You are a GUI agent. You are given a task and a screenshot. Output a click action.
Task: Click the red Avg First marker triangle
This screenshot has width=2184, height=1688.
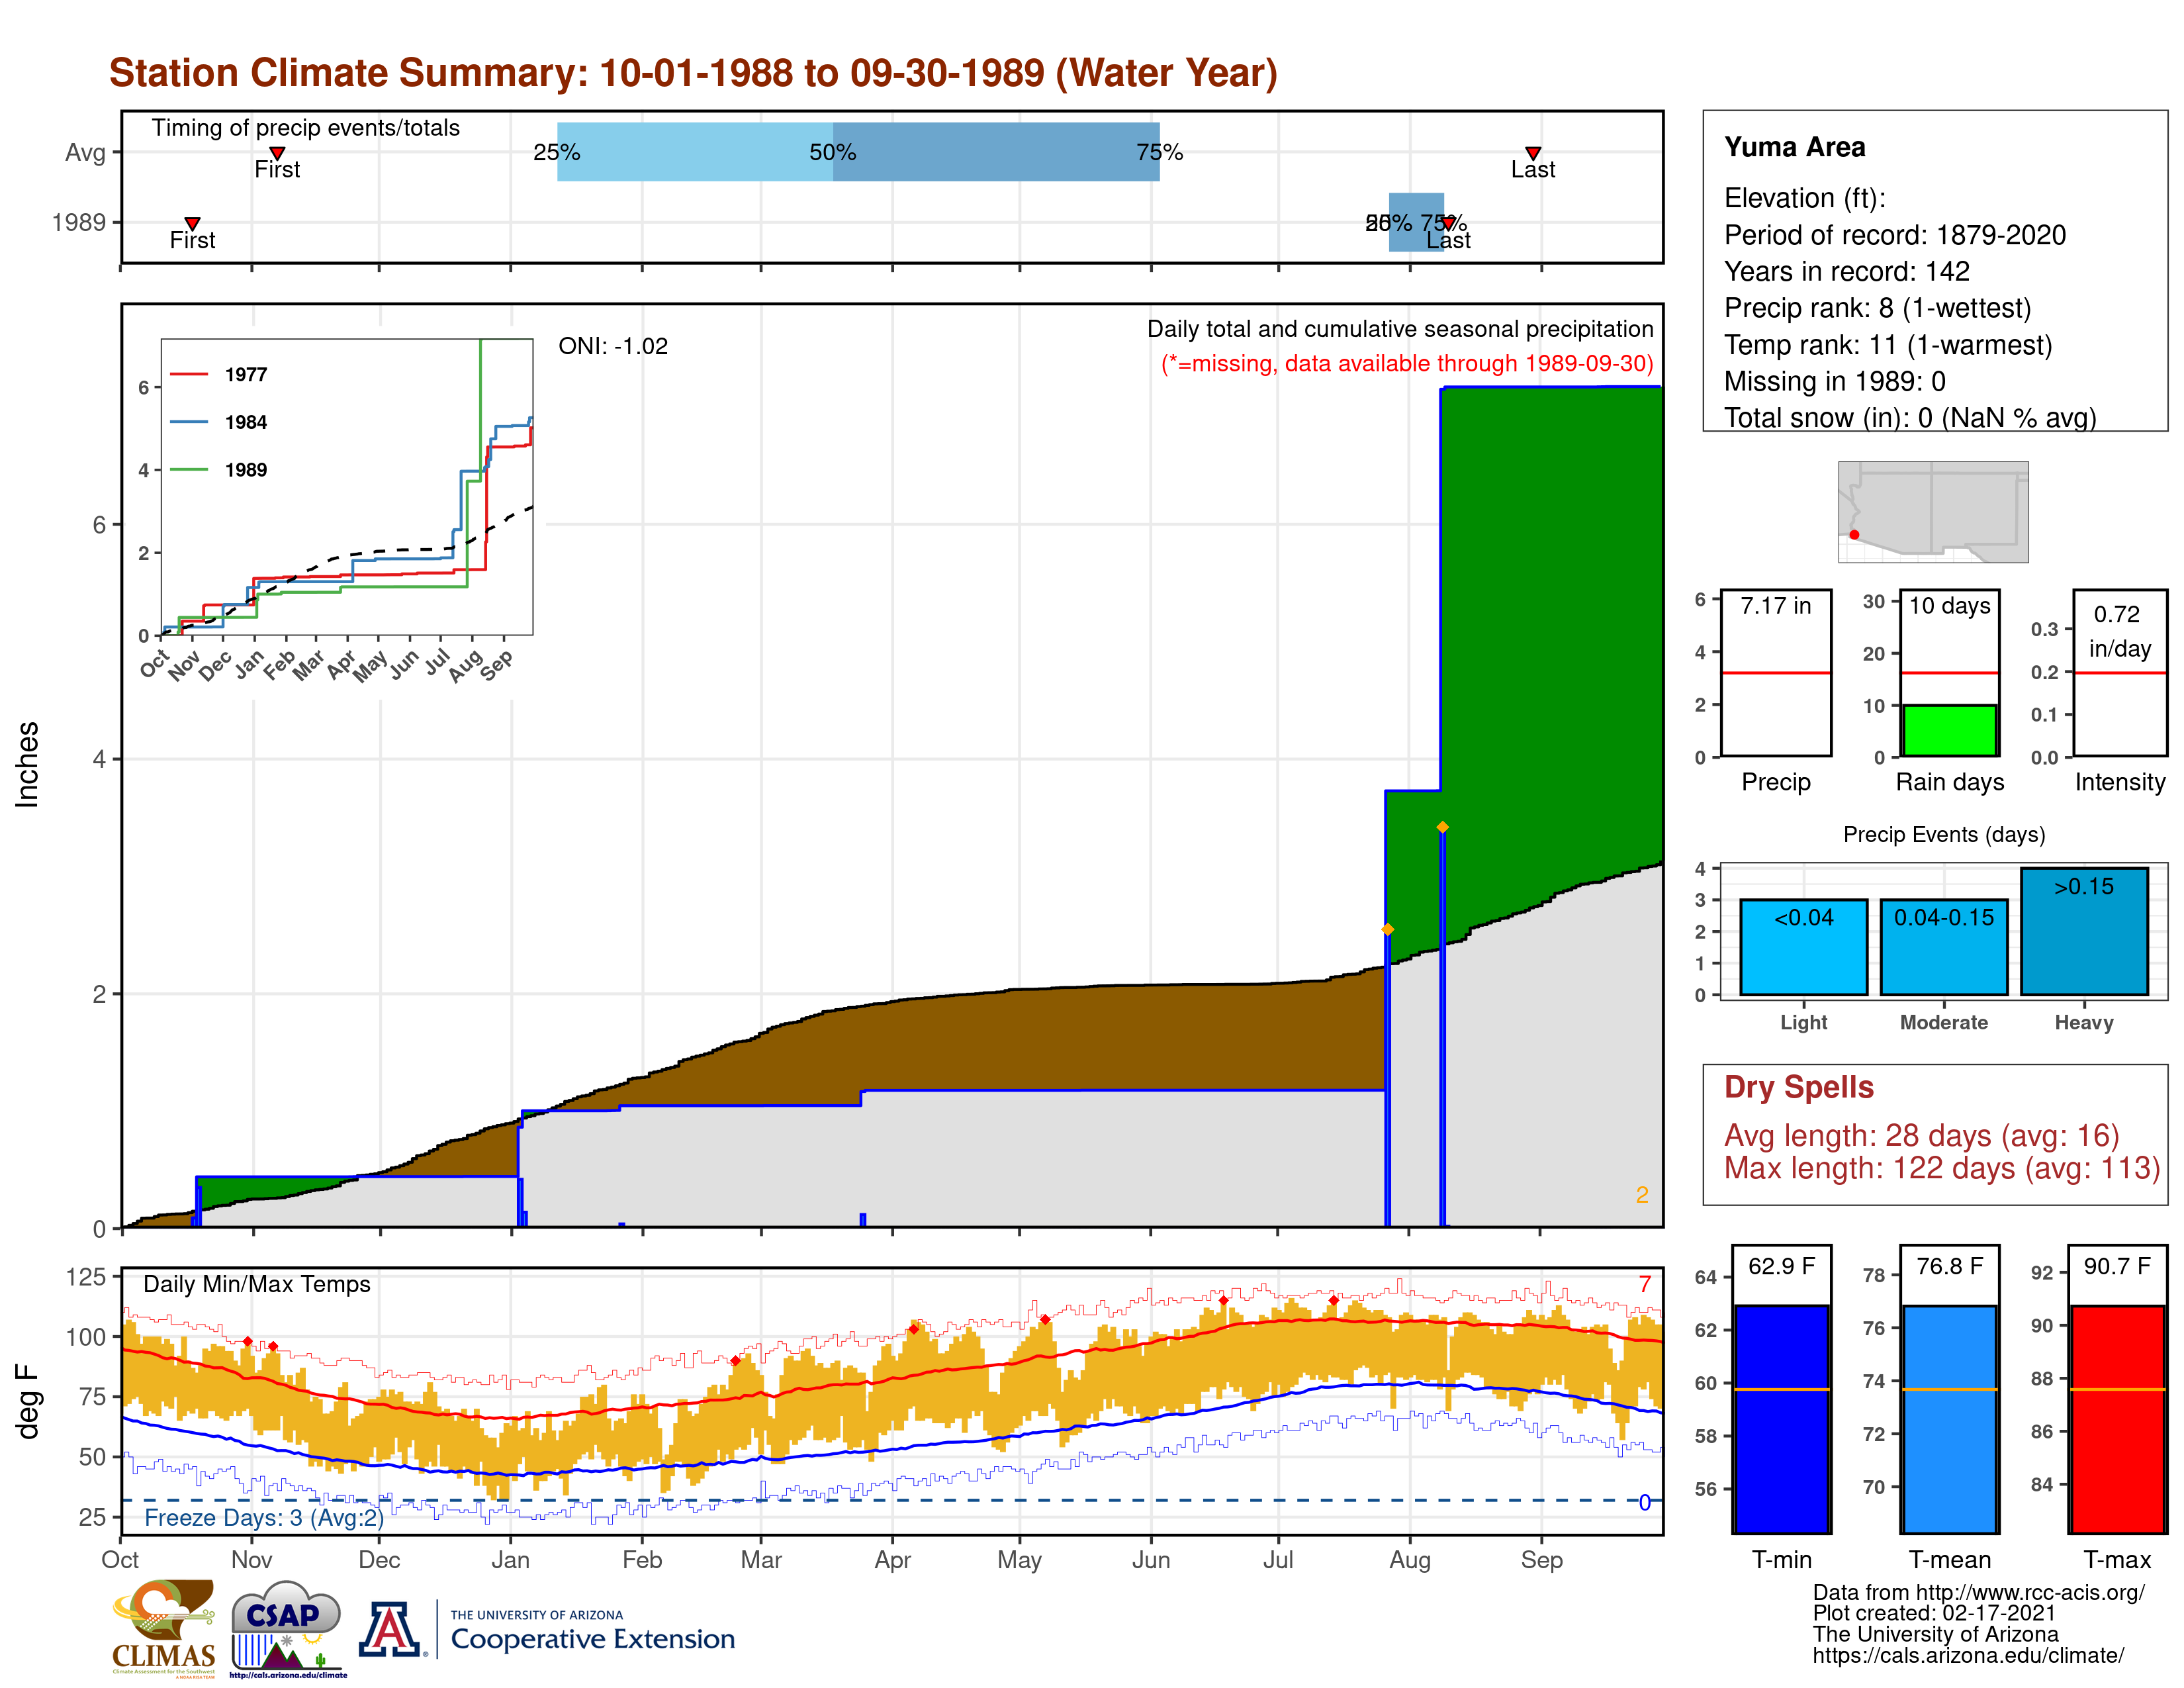point(278,153)
